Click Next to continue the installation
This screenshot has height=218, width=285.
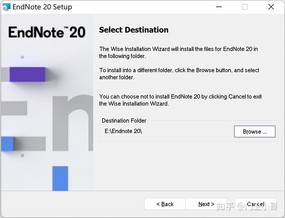[x=206, y=204]
